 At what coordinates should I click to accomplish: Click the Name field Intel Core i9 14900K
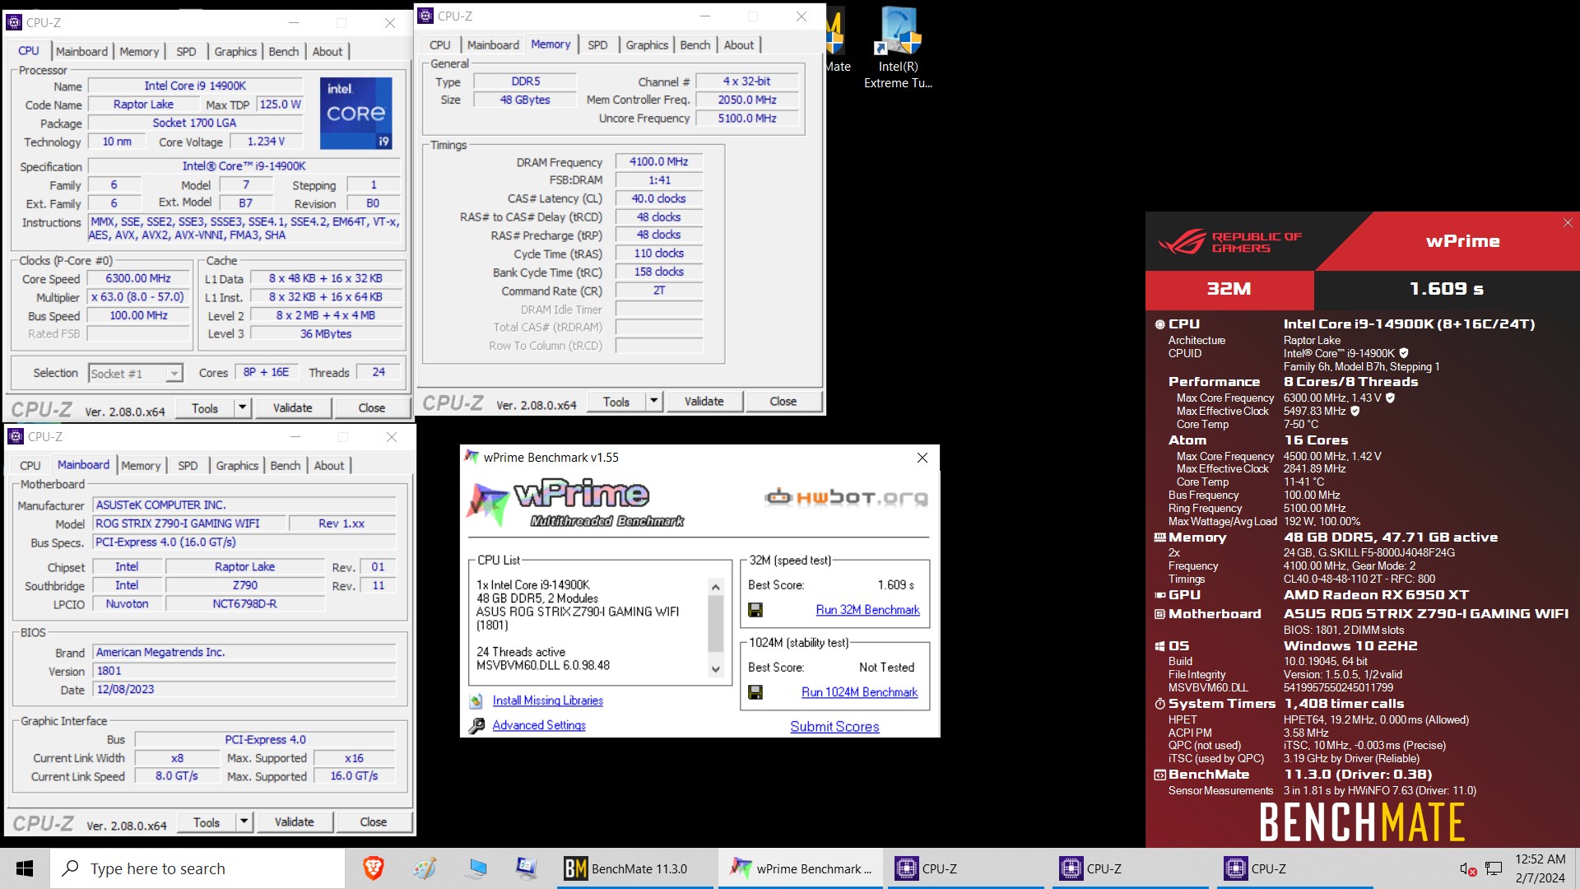(x=195, y=86)
